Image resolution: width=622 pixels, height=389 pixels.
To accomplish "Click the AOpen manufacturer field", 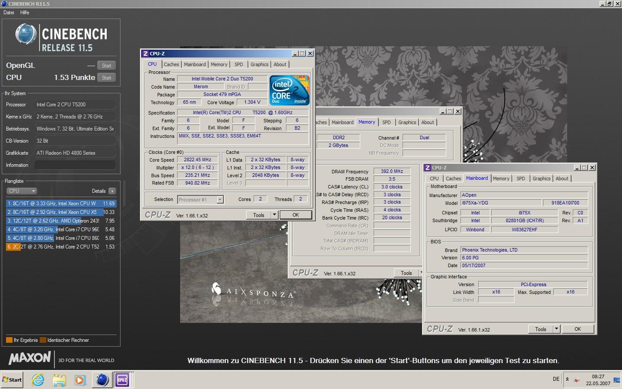I will pyautogui.click(x=524, y=195).
